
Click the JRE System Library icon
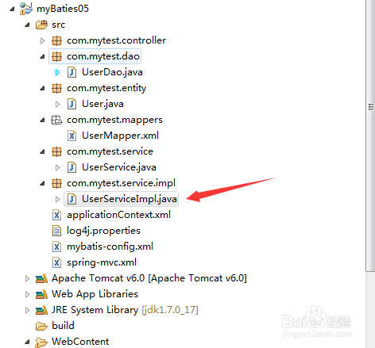pos(41,310)
